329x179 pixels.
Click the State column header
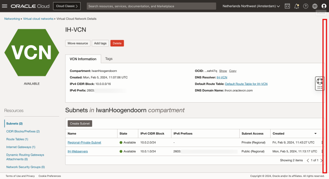click(123, 133)
